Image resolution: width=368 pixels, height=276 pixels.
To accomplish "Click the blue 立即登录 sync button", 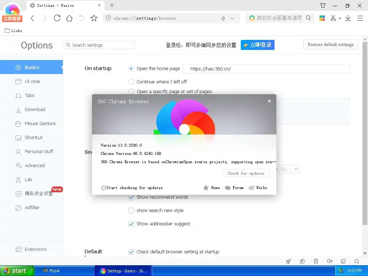I will [x=257, y=45].
